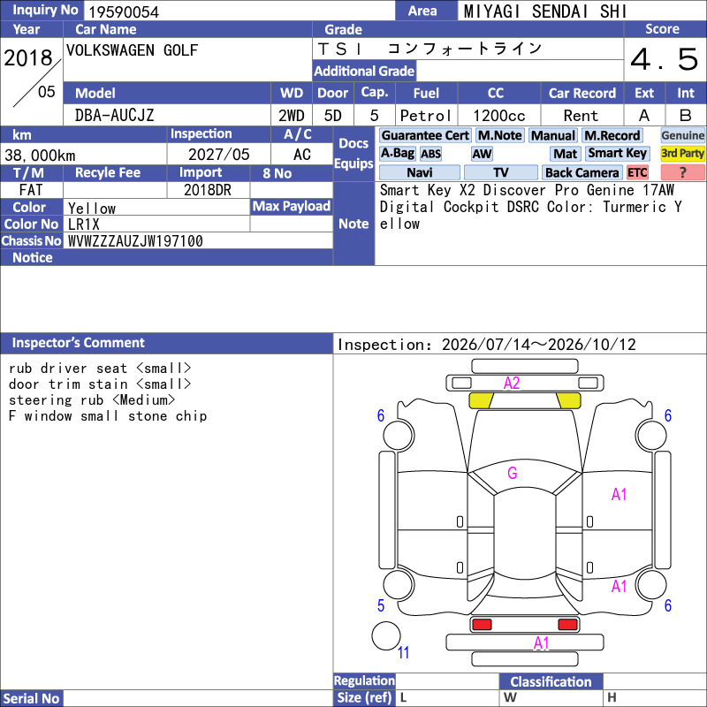Click the front-left tire circle
The width and height of the screenshot is (707, 707).
click(x=399, y=436)
